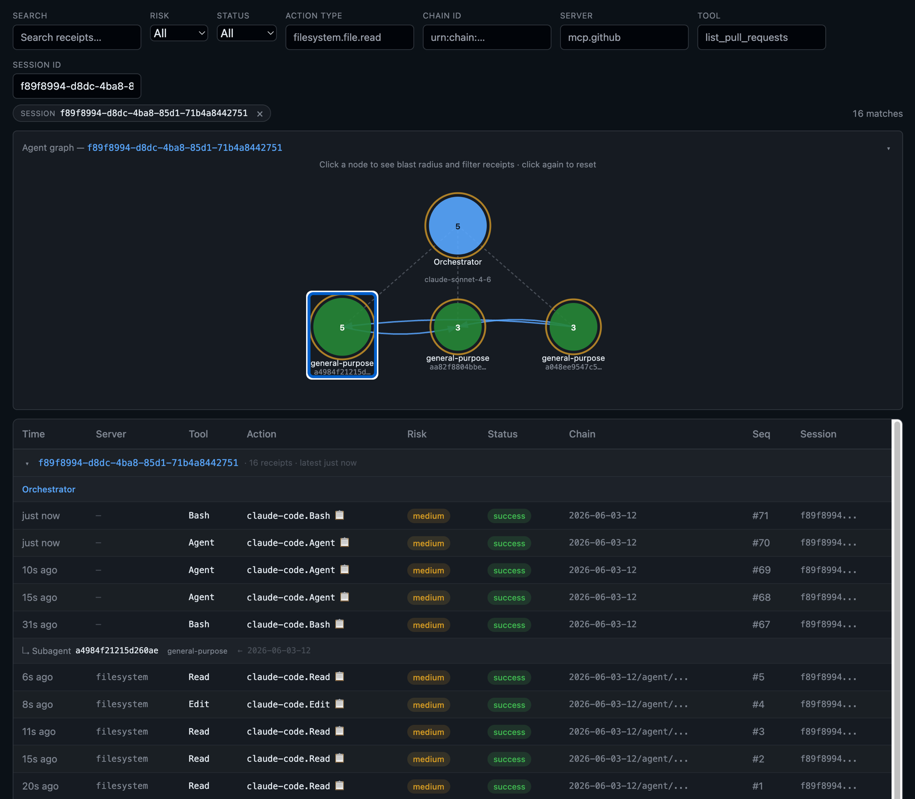Click success status badge in row #70
The width and height of the screenshot is (915, 799).
pyautogui.click(x=509, y=543)
